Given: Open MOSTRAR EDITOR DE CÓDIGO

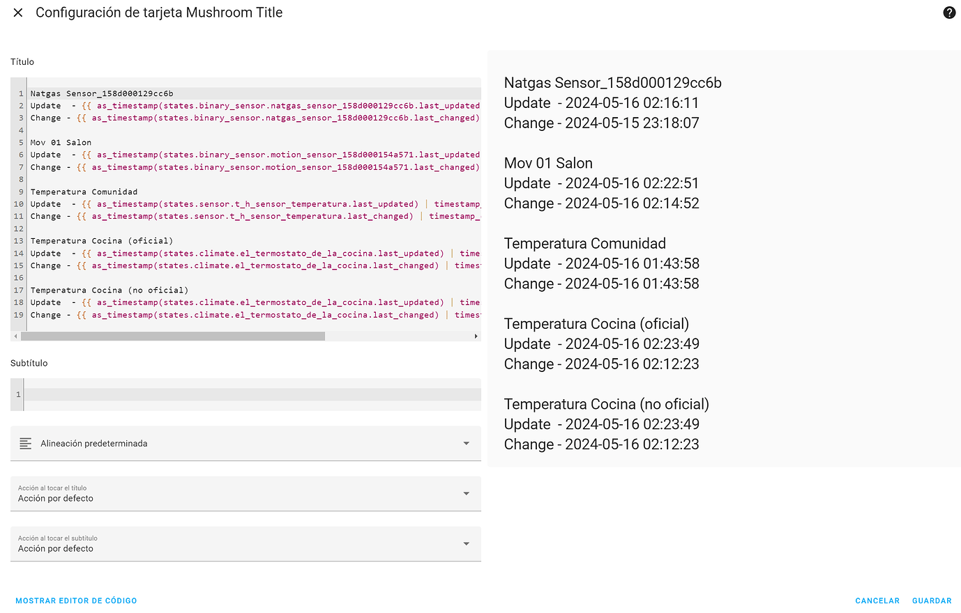Looking at the screenshot, I should pyautogui.click(x=75, y=600).
